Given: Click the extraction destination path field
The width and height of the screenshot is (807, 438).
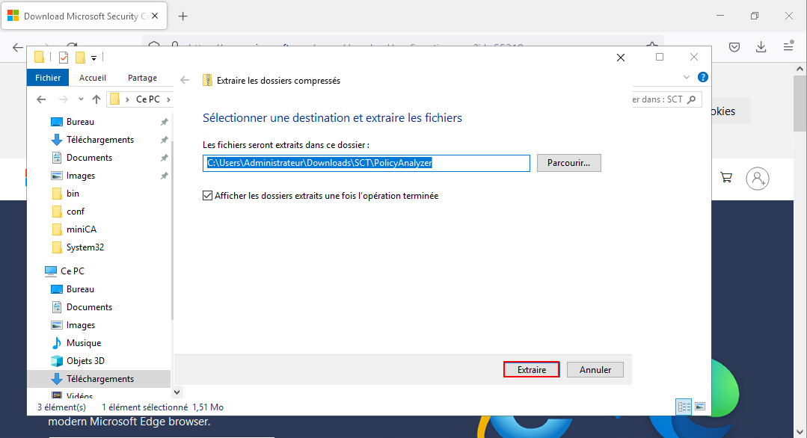Looking at the screenshot, I should coord(366,163).
